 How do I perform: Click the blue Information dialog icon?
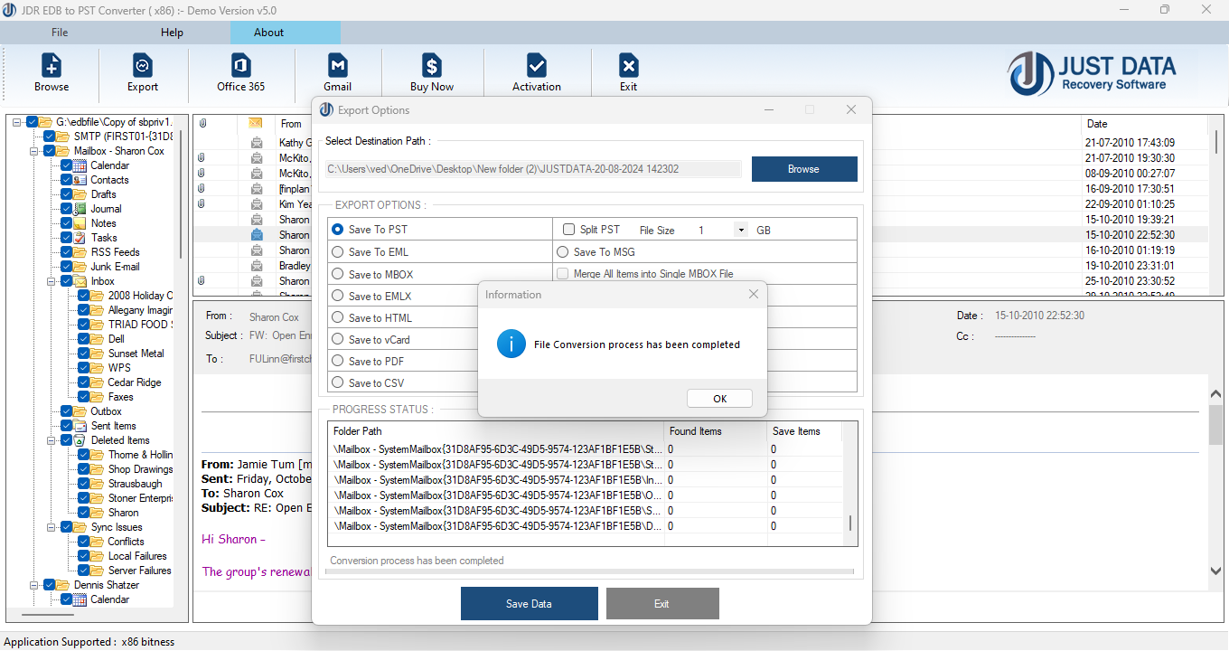click(511, 344)
